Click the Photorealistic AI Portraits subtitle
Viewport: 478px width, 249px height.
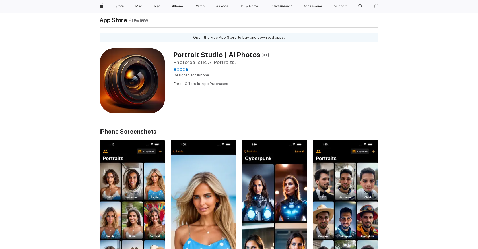coord(205,62)
